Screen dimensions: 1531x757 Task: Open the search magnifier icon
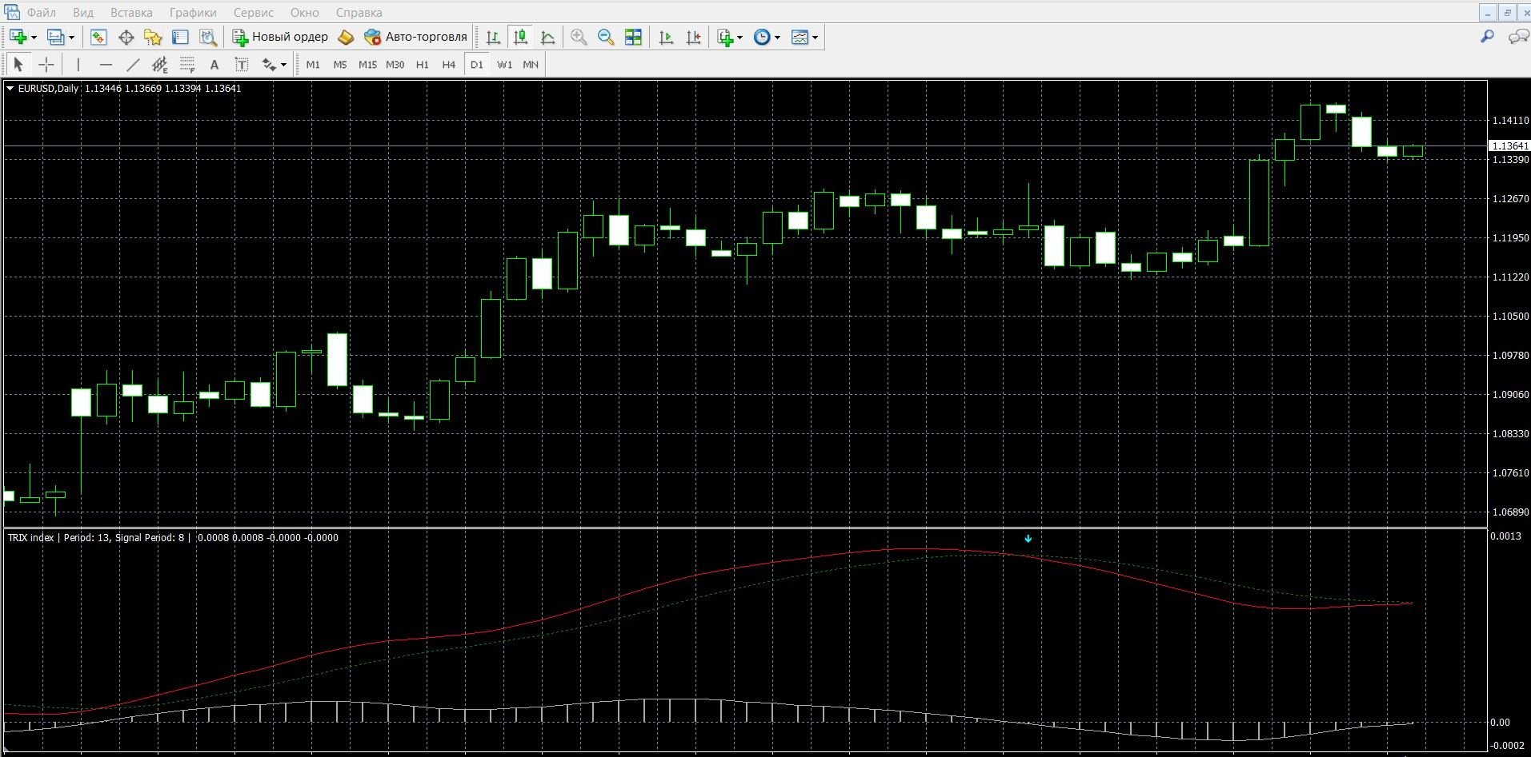tap(1487, 37)
